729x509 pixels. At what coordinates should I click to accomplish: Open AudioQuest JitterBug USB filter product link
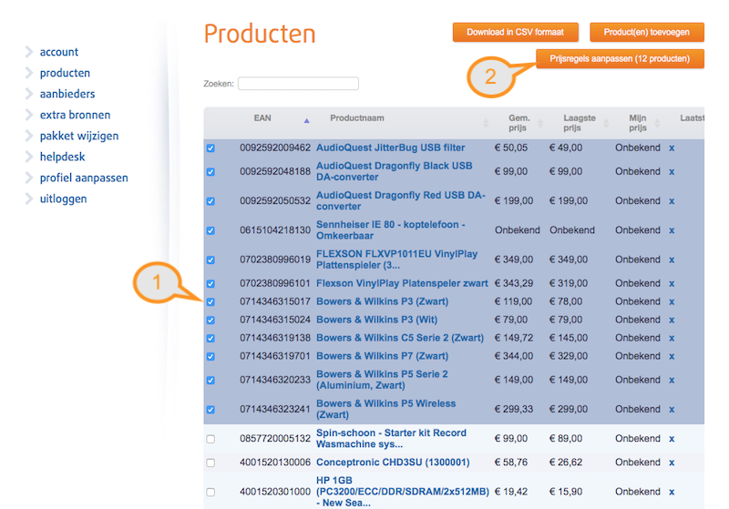tap(391, 148)
